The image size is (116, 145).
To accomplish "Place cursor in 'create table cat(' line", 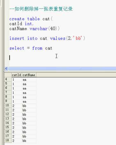I will point(31,19).
